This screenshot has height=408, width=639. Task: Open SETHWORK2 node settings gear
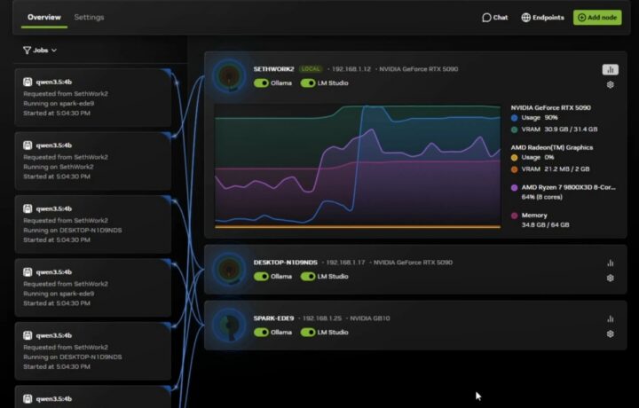(610, 84)
